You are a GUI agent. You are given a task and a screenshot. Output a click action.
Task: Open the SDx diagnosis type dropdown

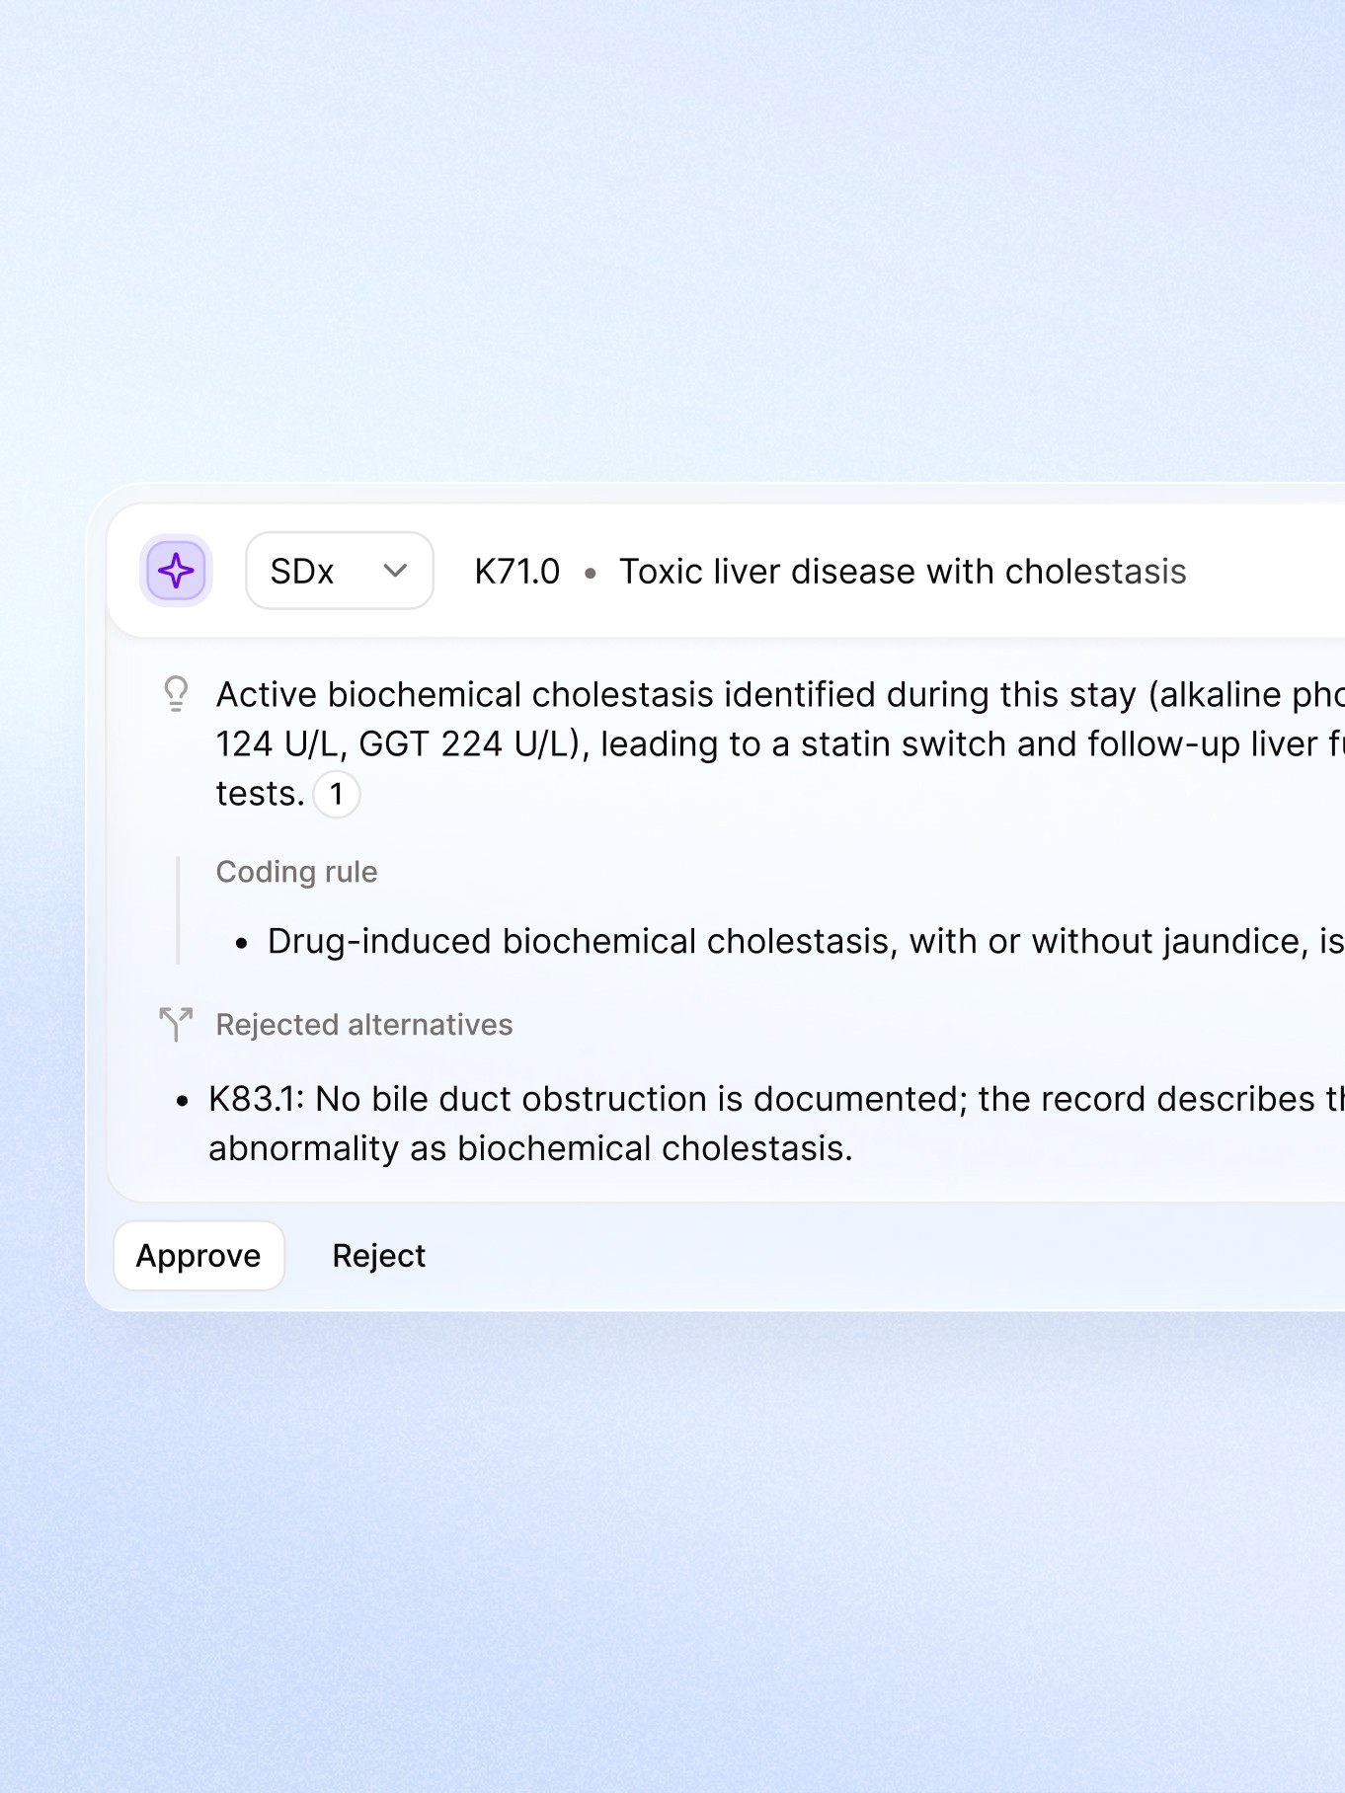tap(339, 571)
